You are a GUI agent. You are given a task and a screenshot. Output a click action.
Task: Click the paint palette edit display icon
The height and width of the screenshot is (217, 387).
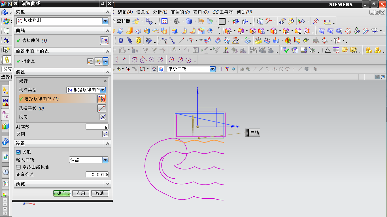291,21
